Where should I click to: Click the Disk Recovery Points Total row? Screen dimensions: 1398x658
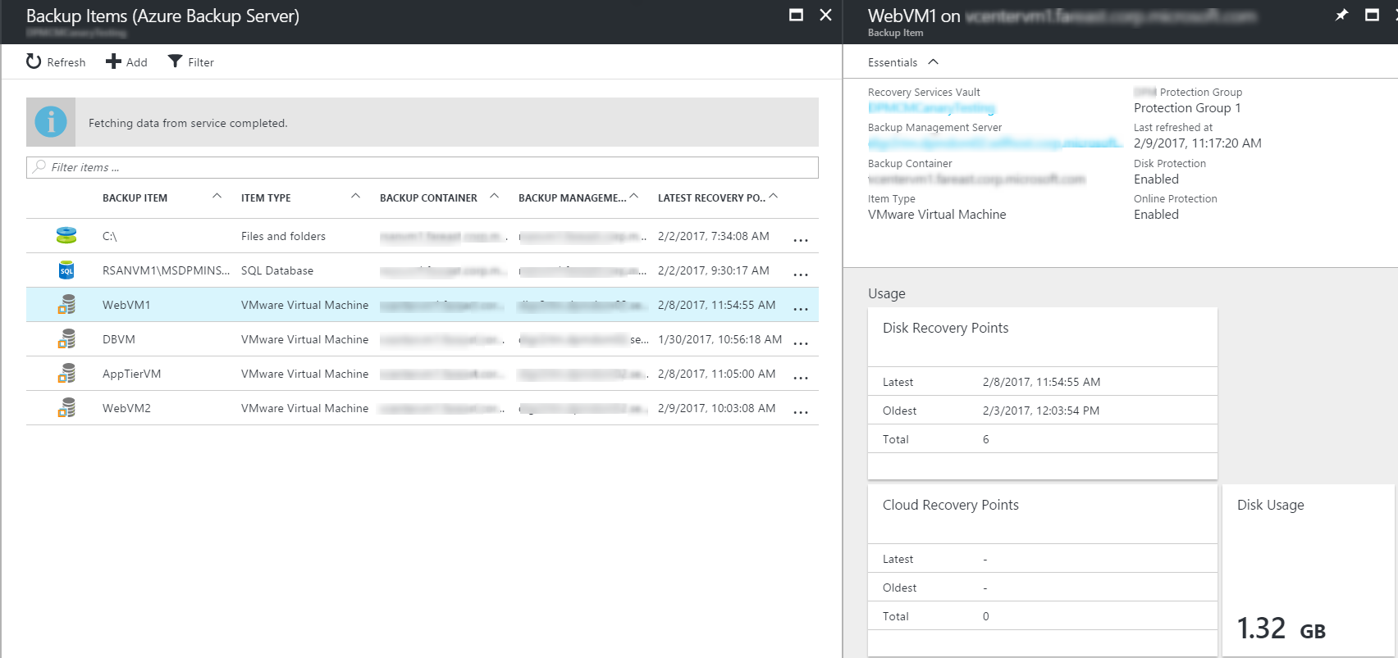click(x=1042, y=439)
